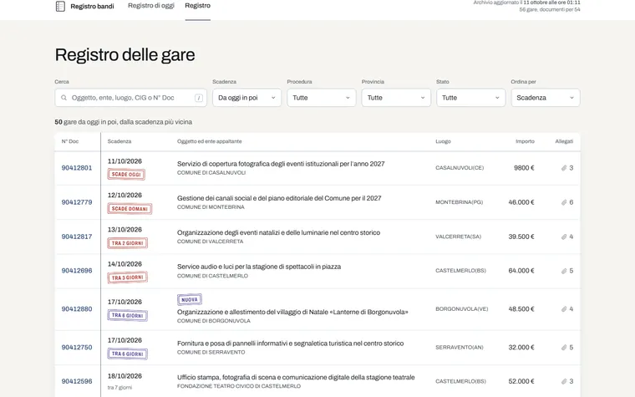
Task: Click the SCADE DOMANI stamp badge
Action: pyautogui.click(x=130, y=209)
